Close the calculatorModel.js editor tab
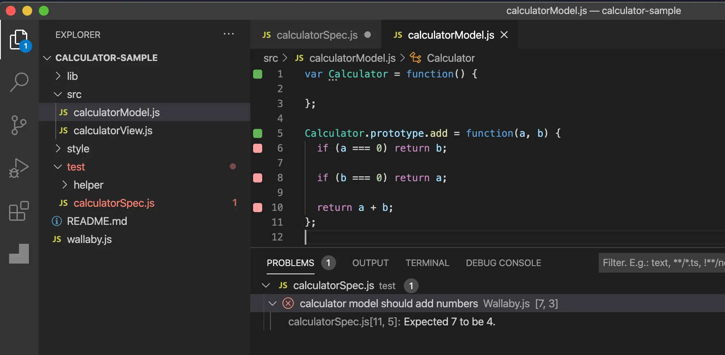725x355 pixels. (x=504, y=35)
